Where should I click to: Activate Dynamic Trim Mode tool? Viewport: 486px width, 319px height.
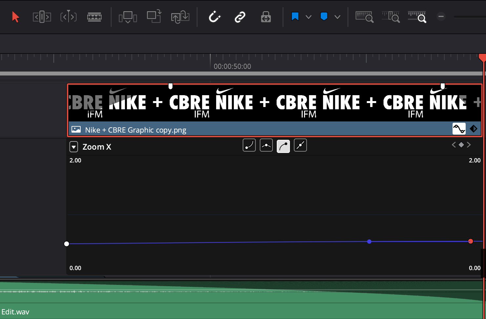(x=69, y=17)
